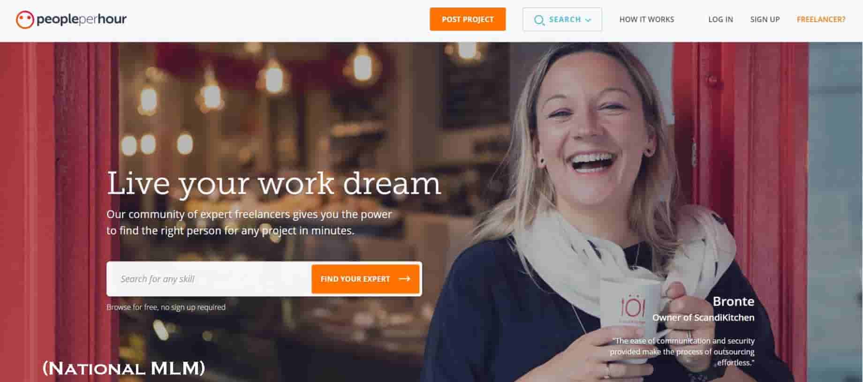
Task: Open the SEARCH dropdown label
Action: pyautogui.click(x=565, y=20)
